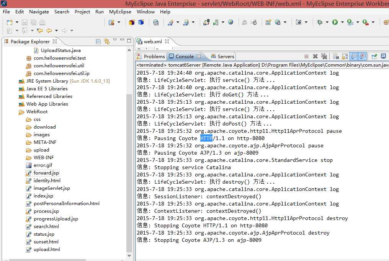Toggle Link with Editor in Package Explorer

107,41
